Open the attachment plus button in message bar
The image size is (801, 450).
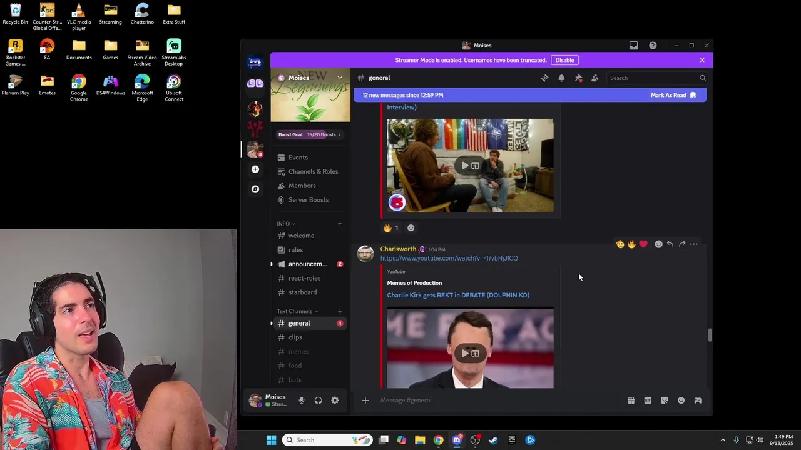(365, 401)
